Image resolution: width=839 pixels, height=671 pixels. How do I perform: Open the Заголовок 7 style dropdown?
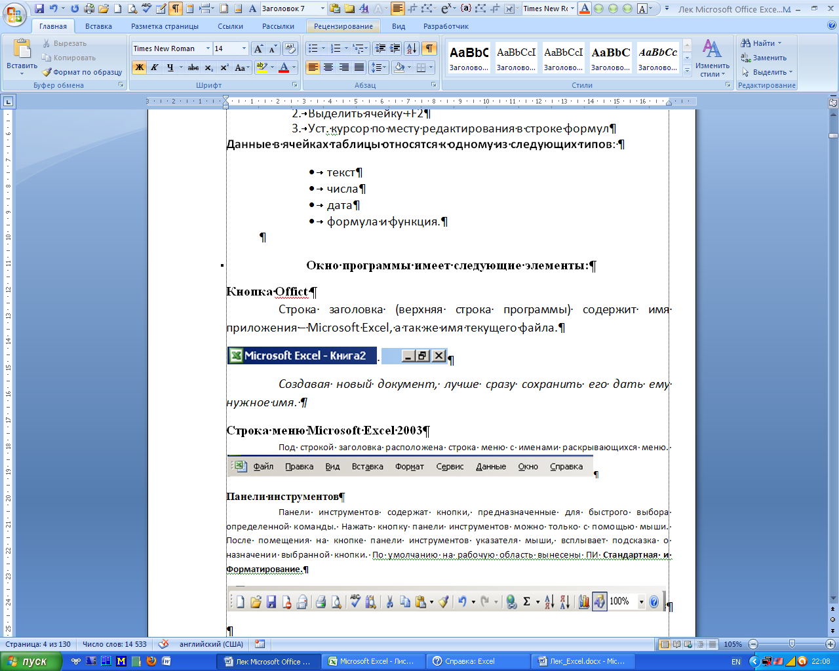[x=322, y=9]
